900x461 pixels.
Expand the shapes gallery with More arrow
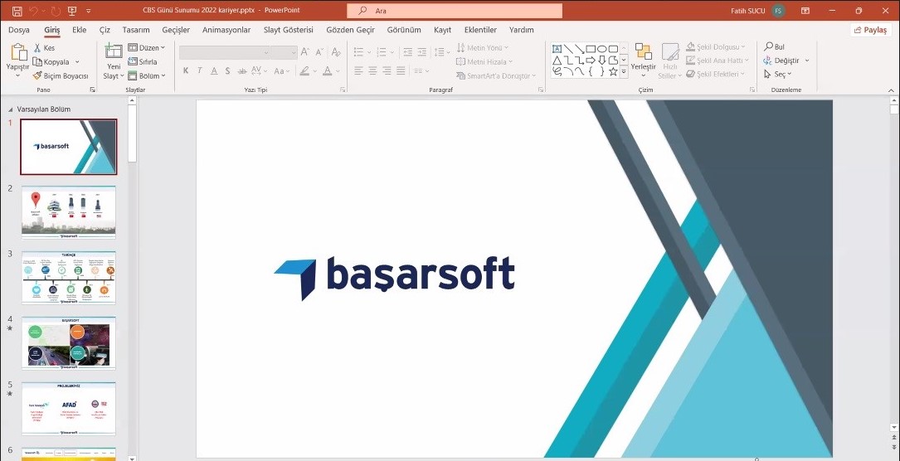click(x=624, y=71)
